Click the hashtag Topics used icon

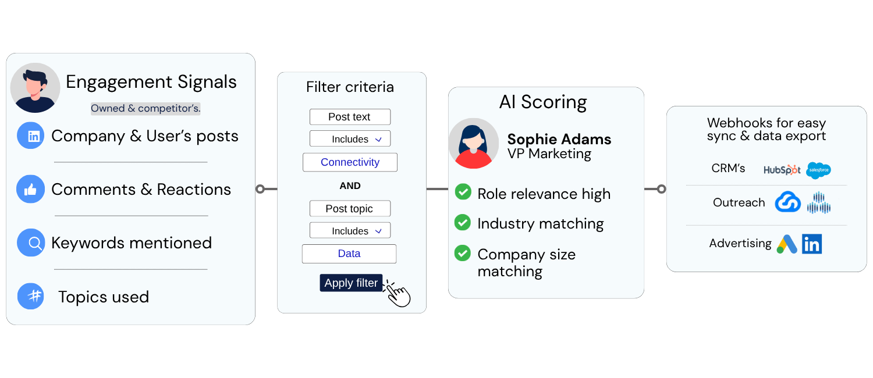31,296
